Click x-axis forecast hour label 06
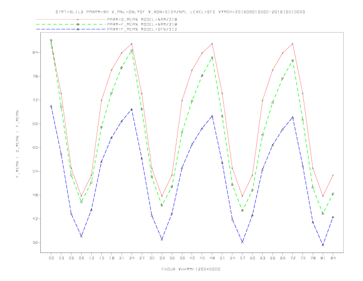 (x=71, y=258)
